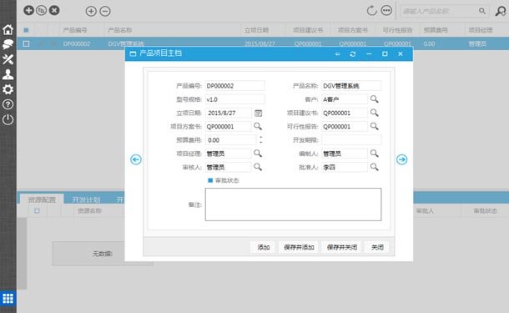Screen dimensions: 509x313
Task: Go to next record with right arrow
Action: [x=401, y=159]
